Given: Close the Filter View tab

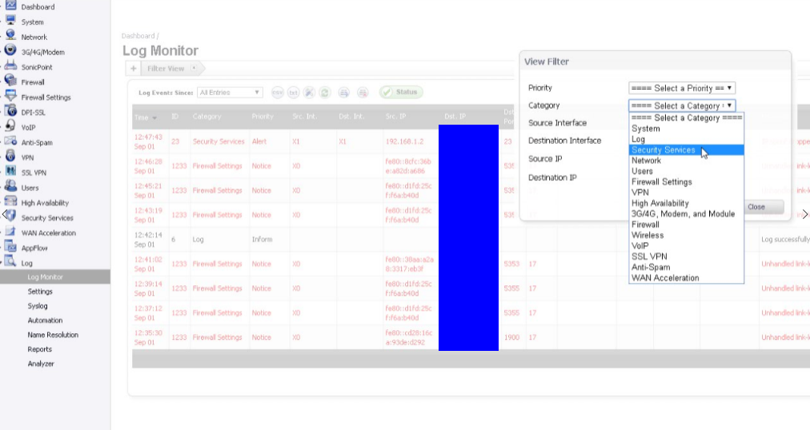Looking at the screenshot, I should coord(194,68).
